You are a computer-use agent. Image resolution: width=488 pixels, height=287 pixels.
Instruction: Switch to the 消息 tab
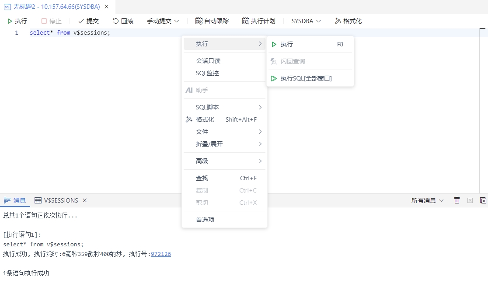(14, 200)
